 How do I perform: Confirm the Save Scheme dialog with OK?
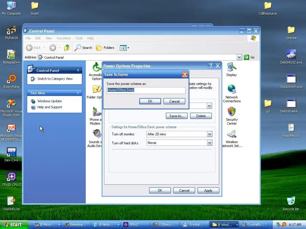pyautogui.click(x=150, y=101)
